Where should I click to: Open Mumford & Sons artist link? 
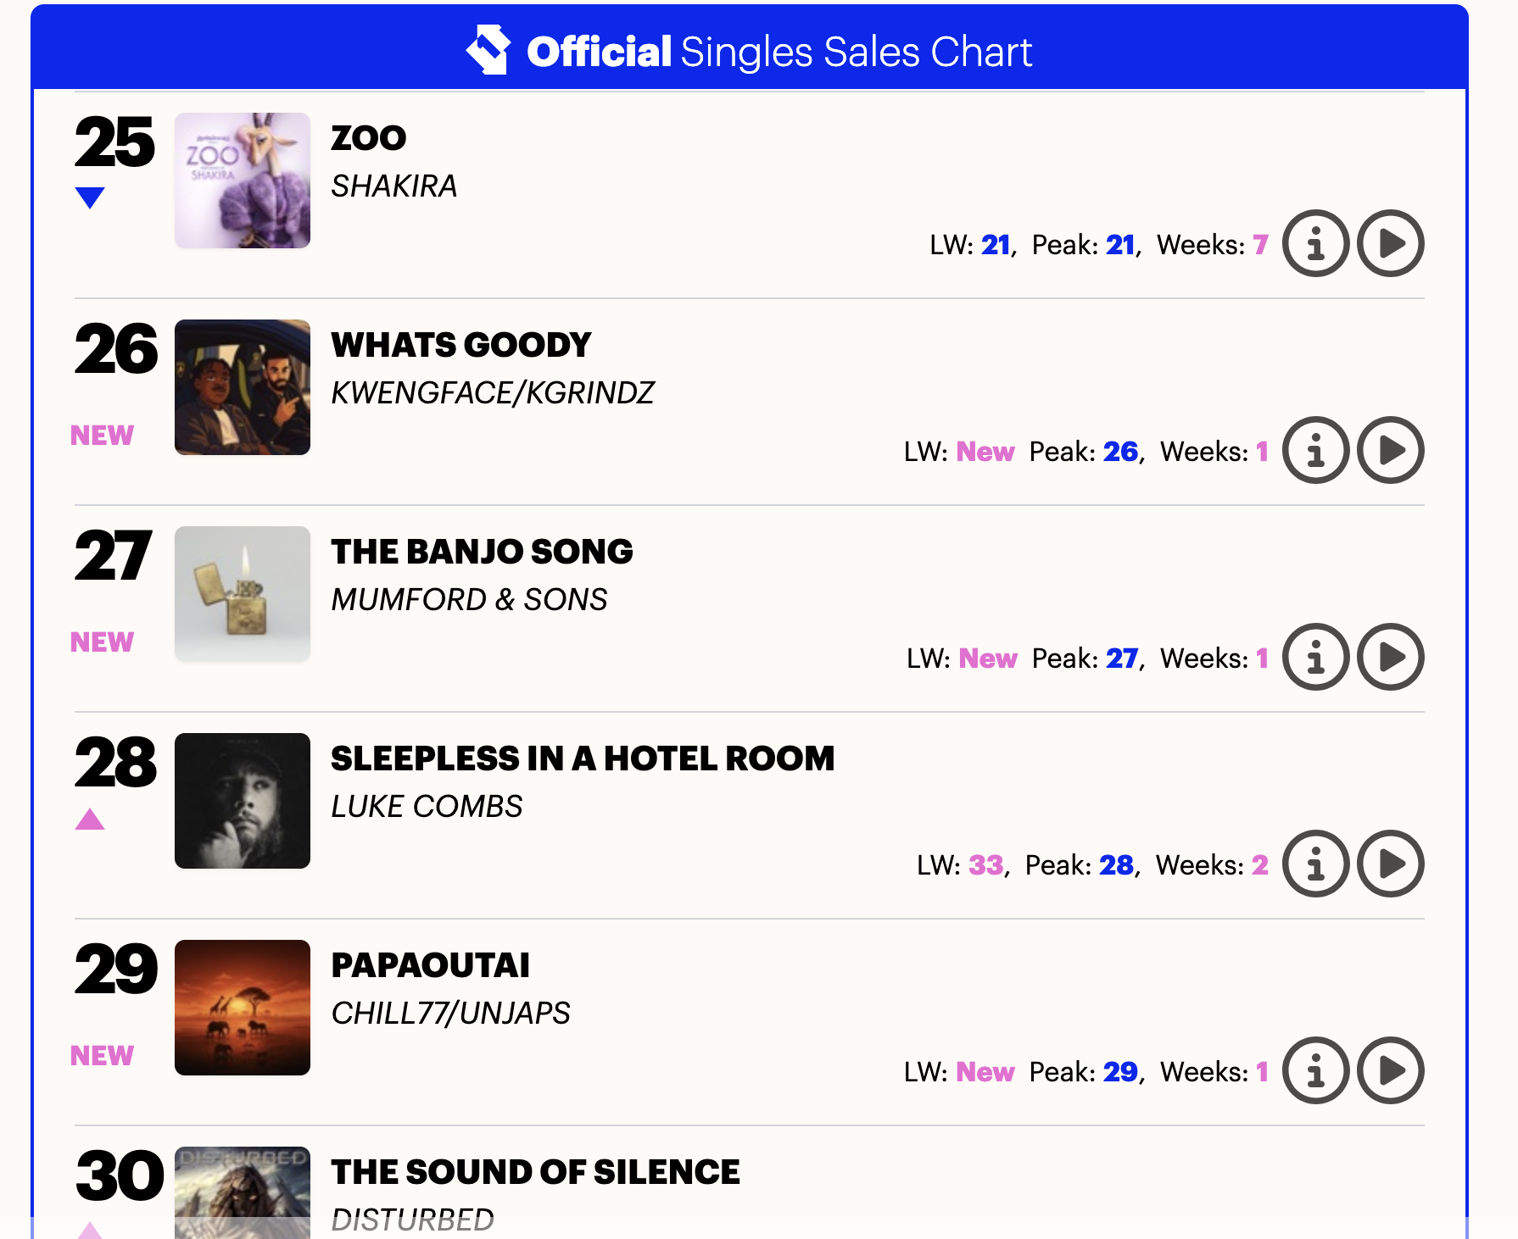[x=469, y=599]
